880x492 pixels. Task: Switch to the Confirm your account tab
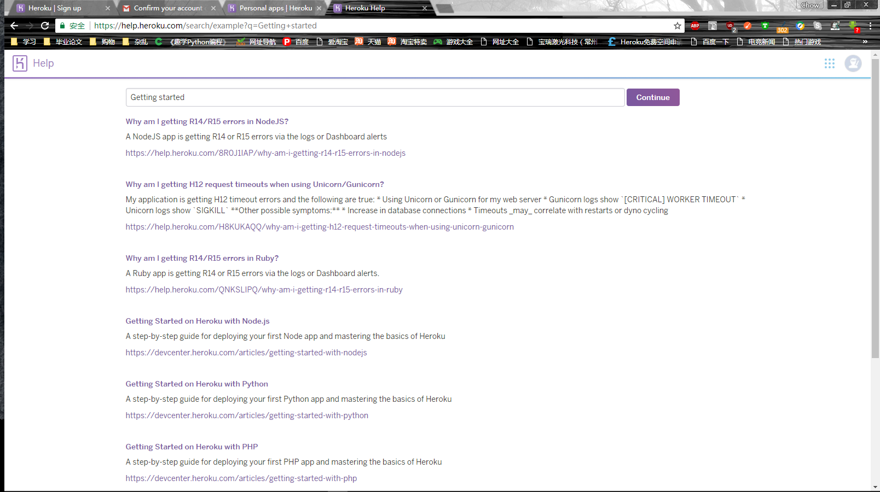pyautogui.click(x=166, y=8)
